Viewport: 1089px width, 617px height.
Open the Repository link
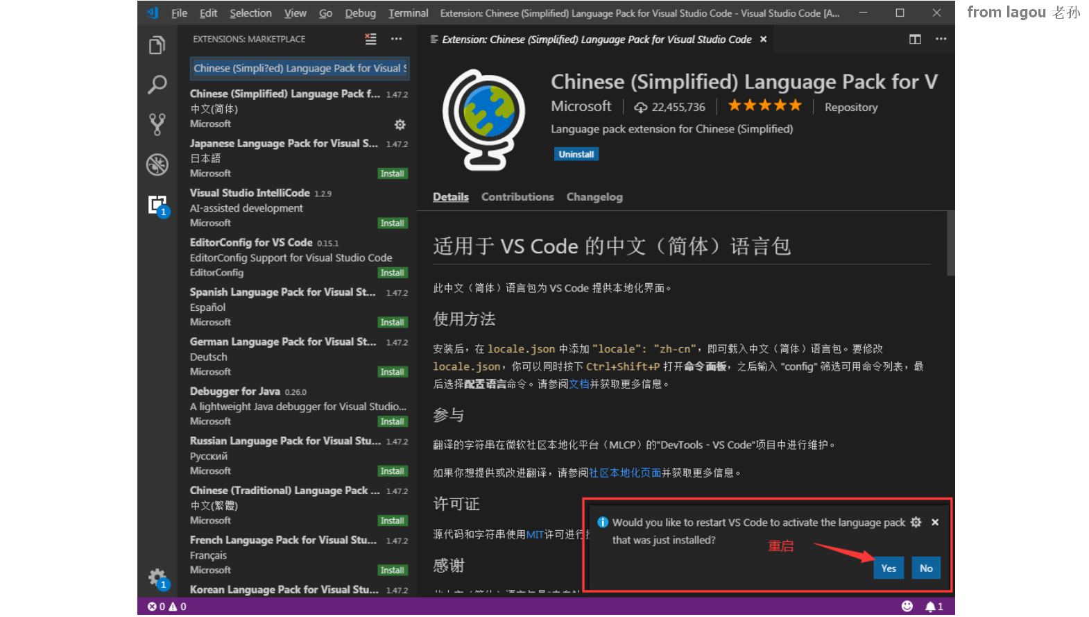tap(851, 107)
